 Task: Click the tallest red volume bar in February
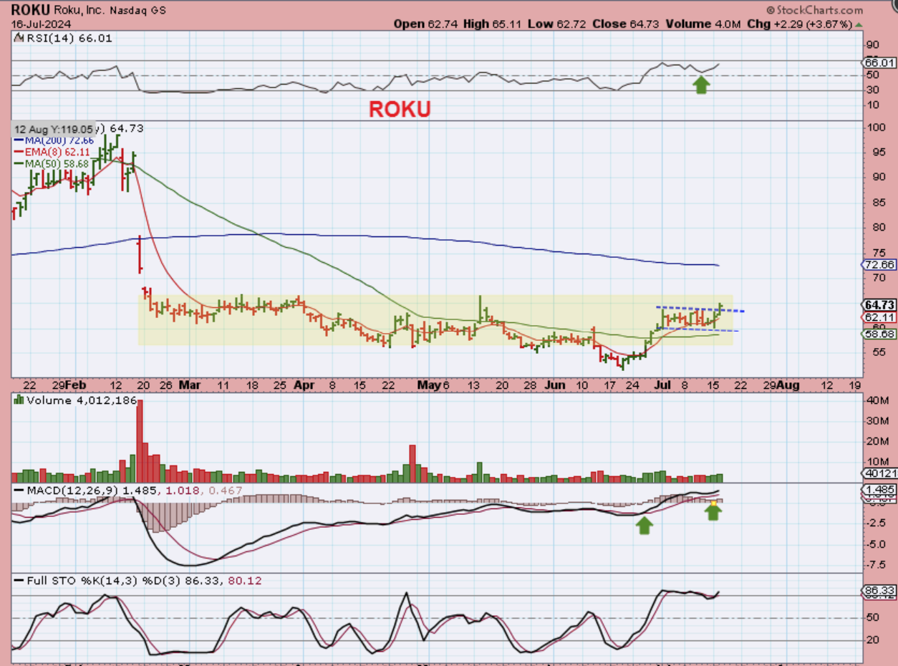click(140, 440)
